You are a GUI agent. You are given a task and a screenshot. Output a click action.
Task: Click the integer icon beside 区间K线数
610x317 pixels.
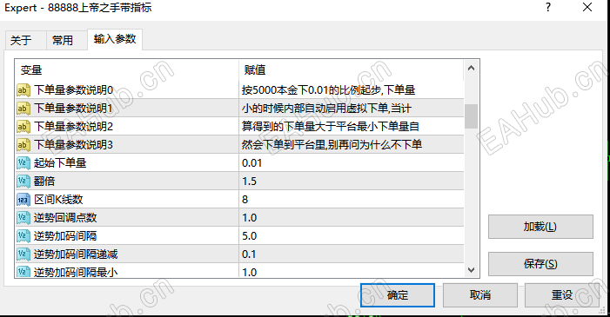tap(23, 200)
